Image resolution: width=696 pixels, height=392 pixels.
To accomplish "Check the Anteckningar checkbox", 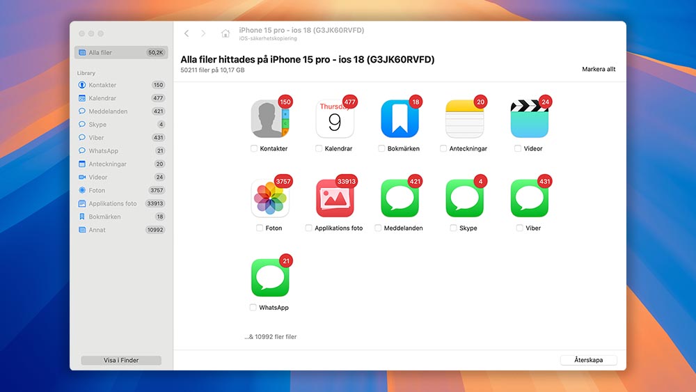I will pyautogui.click(x=443, y=148).
